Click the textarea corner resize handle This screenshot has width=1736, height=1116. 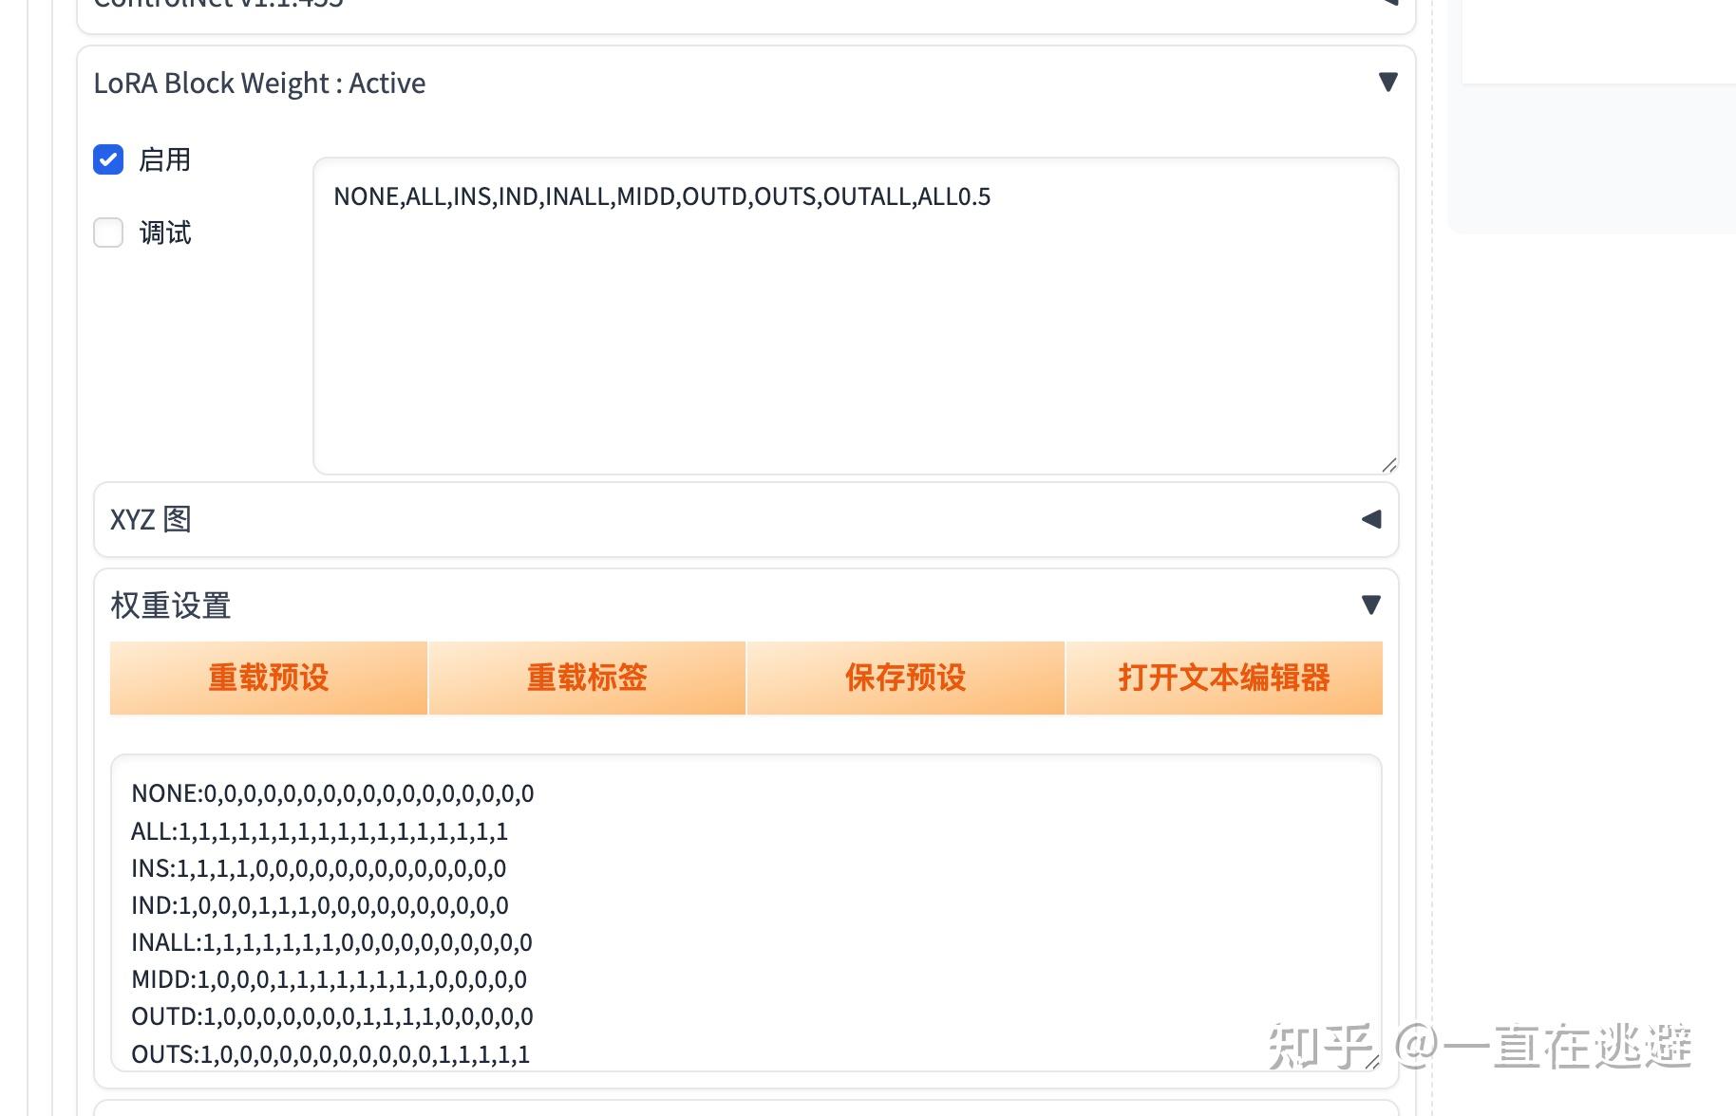pyautogui.click(x=1389, y=463)
